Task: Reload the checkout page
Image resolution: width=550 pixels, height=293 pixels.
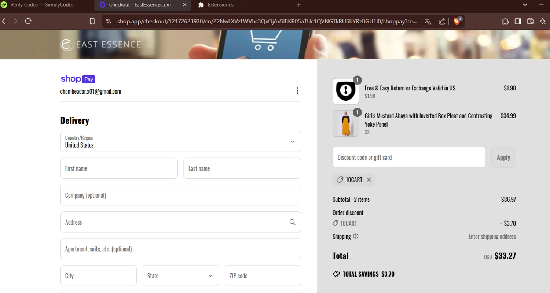Action: pos(28,21)
